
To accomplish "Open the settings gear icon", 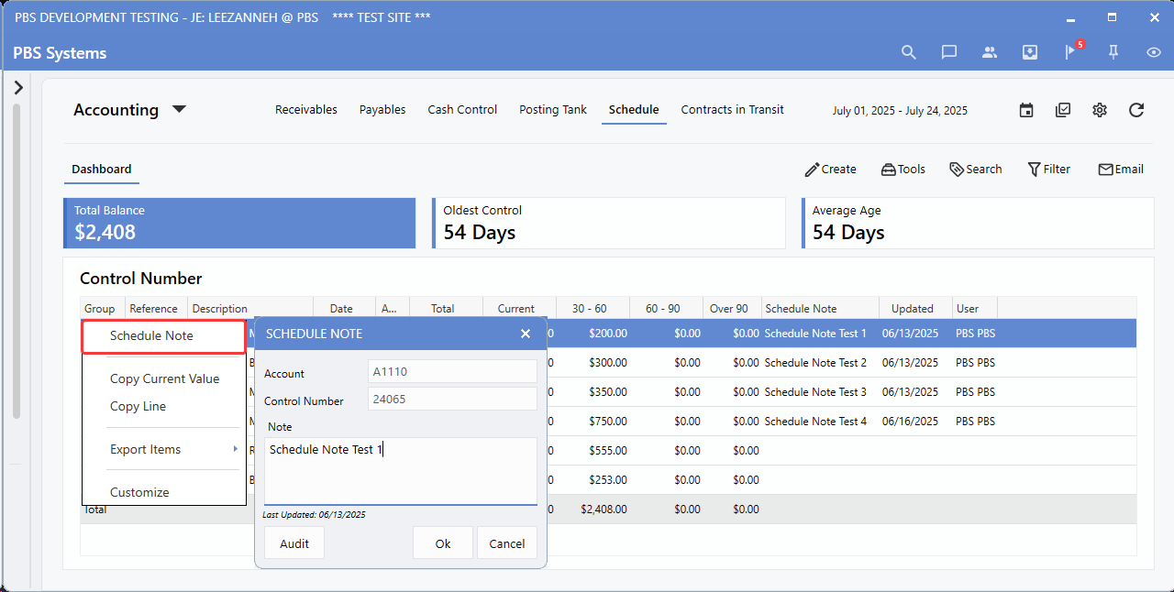I will click(x=1100, y=110).
